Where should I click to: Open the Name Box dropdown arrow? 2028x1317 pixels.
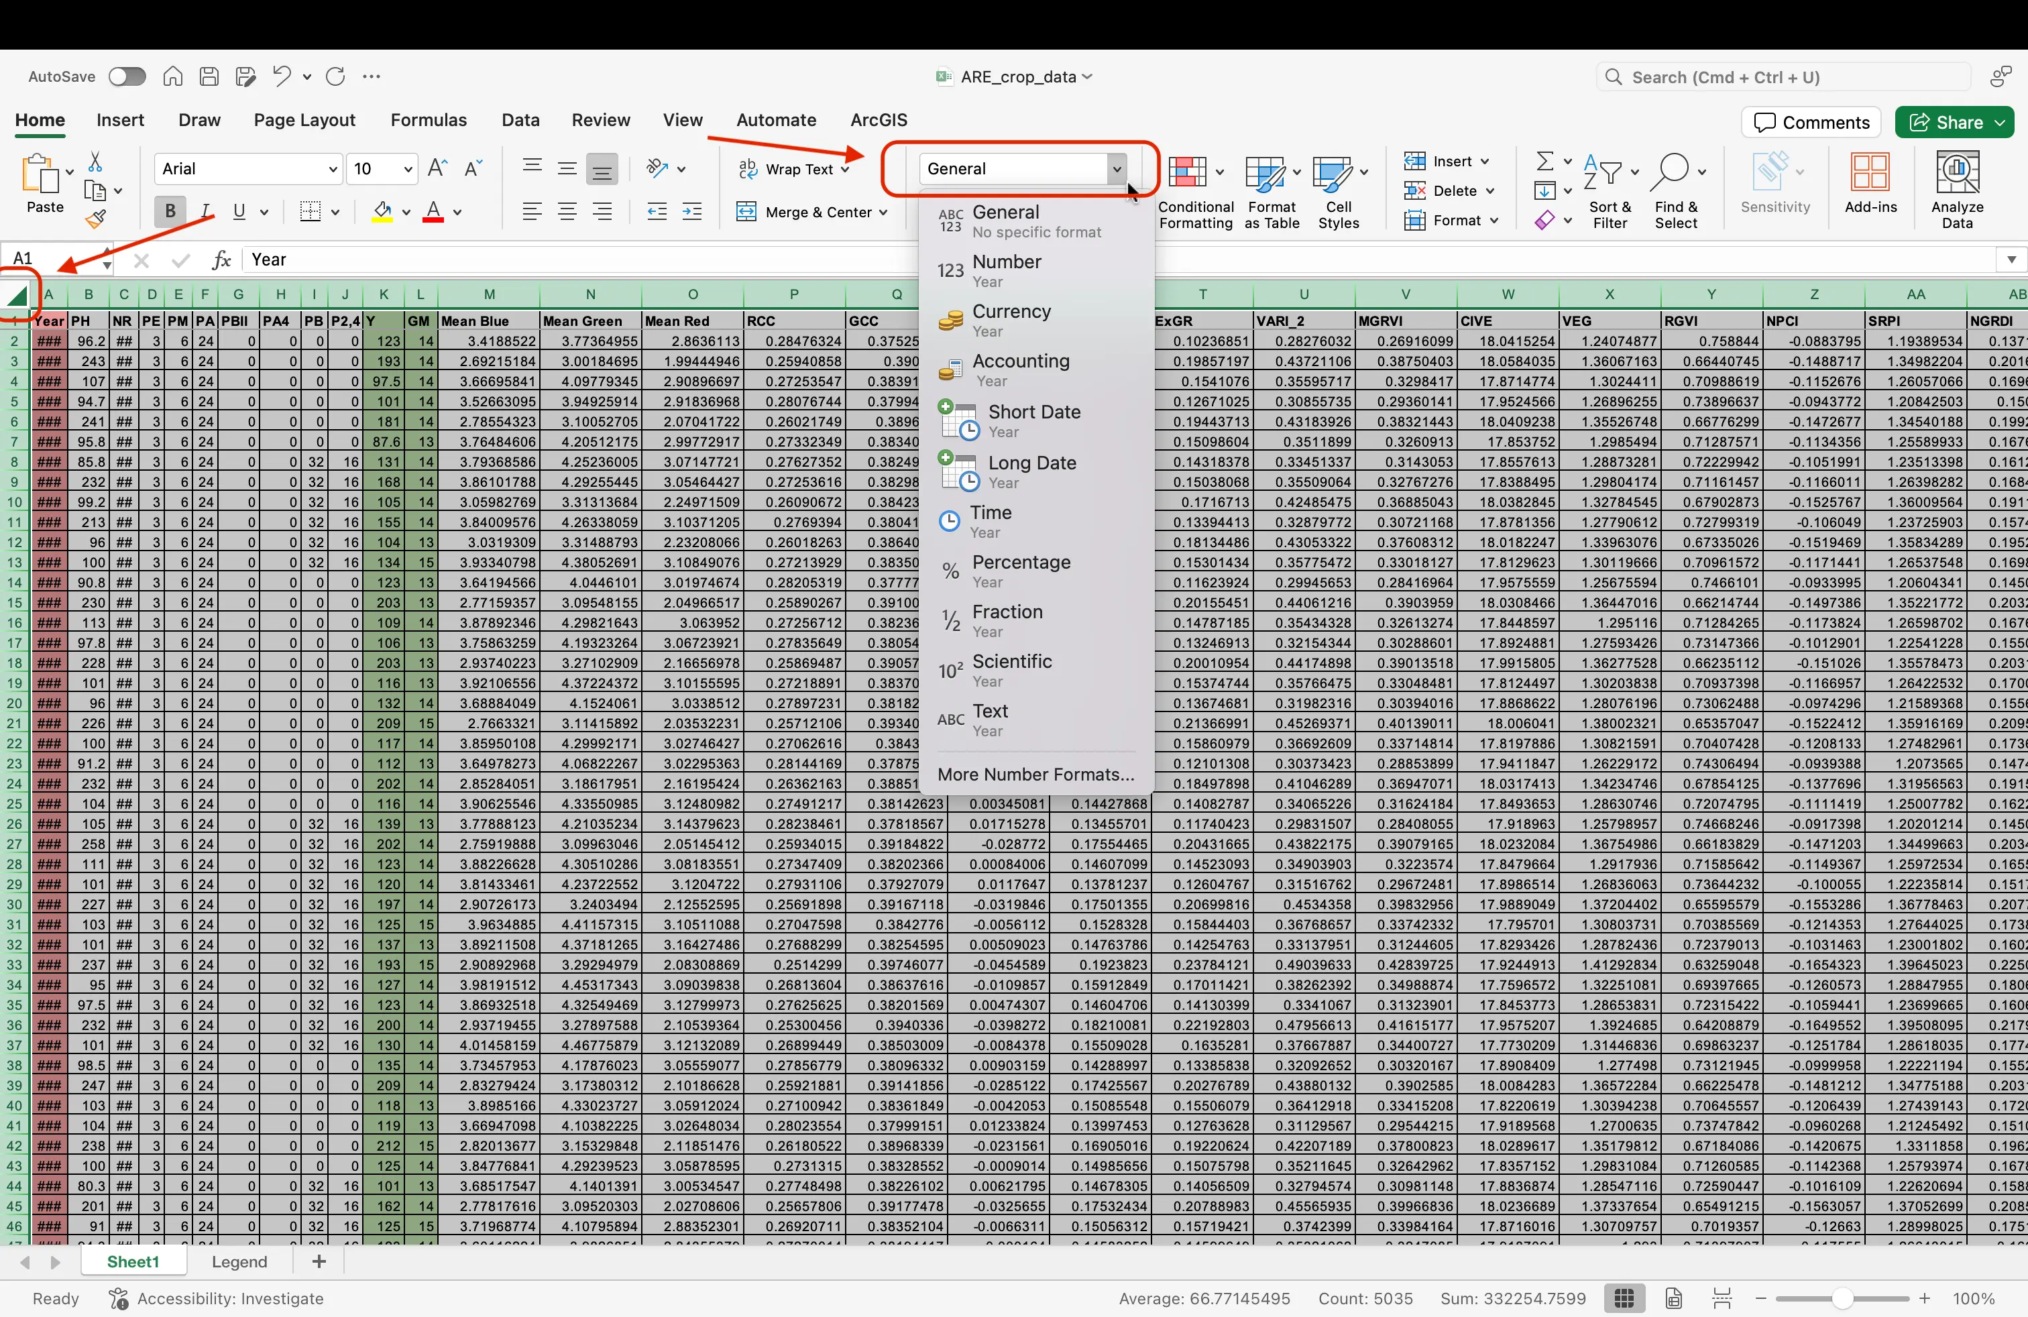107,264
